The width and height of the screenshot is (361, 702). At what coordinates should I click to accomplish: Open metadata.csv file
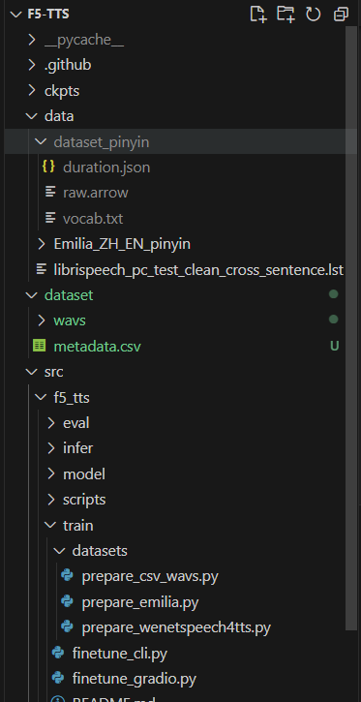[x=97, y=346]
